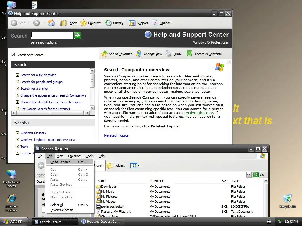Select the My Music folder result
Screen dimensions: 302x226
[105, 192]
